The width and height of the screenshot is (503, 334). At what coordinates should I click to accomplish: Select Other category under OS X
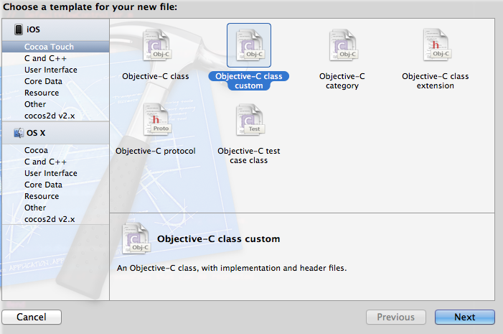click(x=55, y=208)
